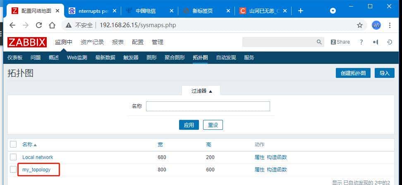
Task: Collapse the 过滤器 filter panel
Action: pos(201,91)
